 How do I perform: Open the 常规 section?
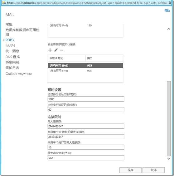[9, 24]
